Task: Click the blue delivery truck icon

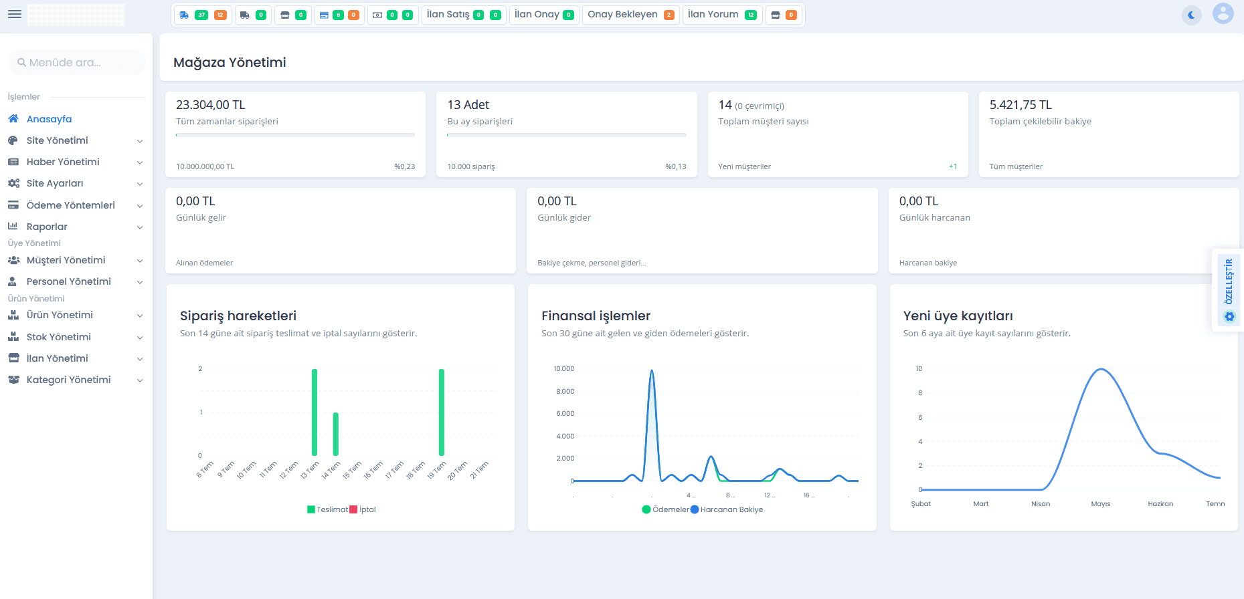Action: (184, 15)
